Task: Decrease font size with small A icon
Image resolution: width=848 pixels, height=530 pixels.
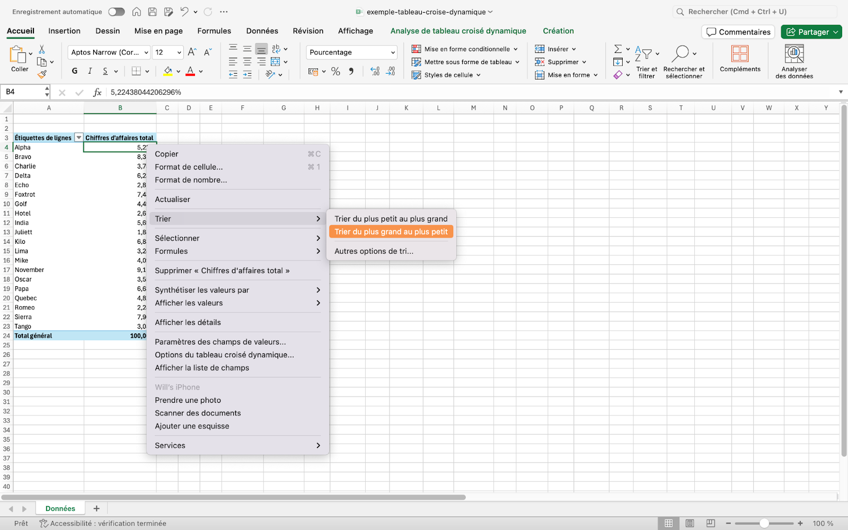Action: point(208,52)
